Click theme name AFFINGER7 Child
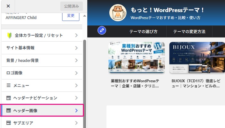 click(x=21, y=17)
